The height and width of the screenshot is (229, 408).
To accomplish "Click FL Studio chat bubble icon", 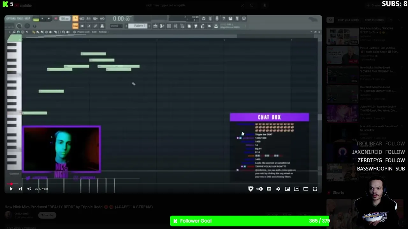I will (x=244, y=18).
